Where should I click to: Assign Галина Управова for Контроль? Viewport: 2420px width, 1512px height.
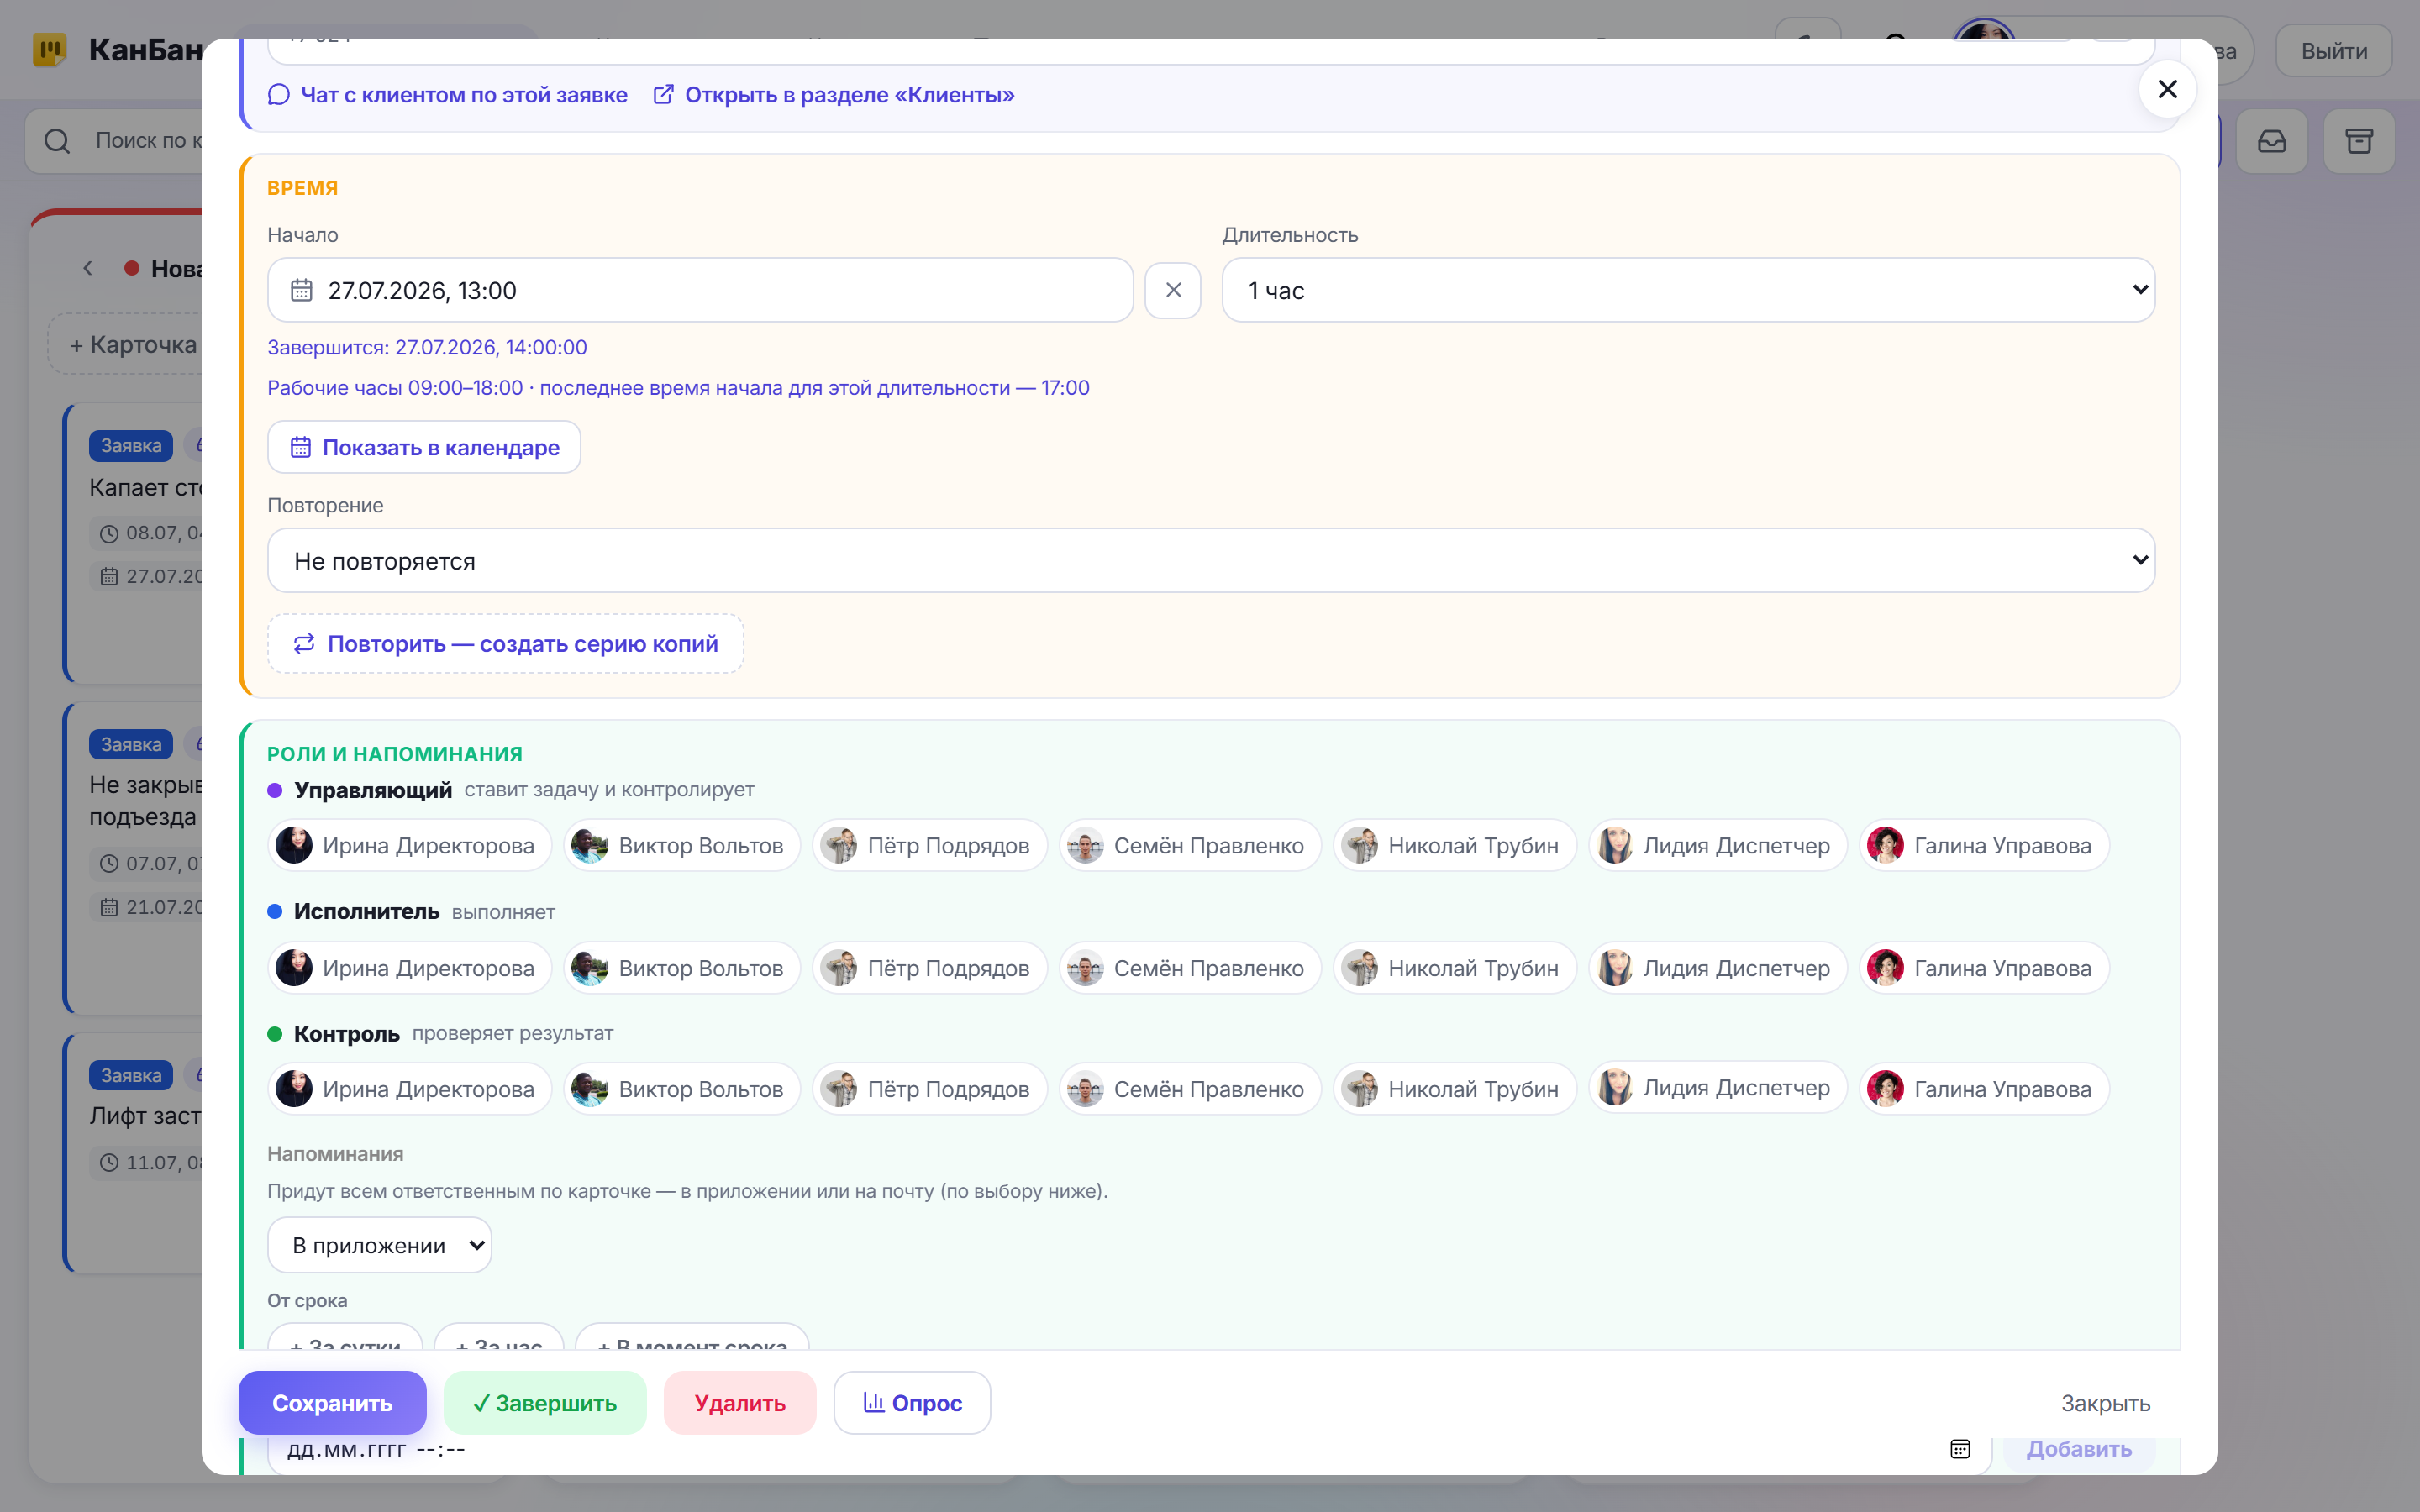click(1984, 1089)
